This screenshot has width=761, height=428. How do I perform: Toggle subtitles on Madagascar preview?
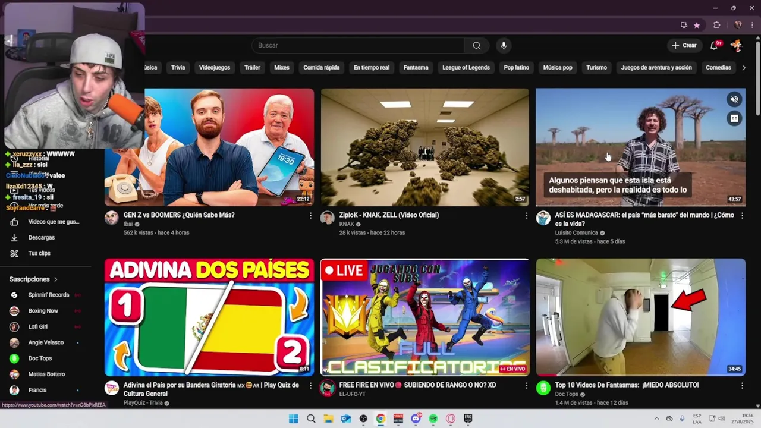coord(734,118)
